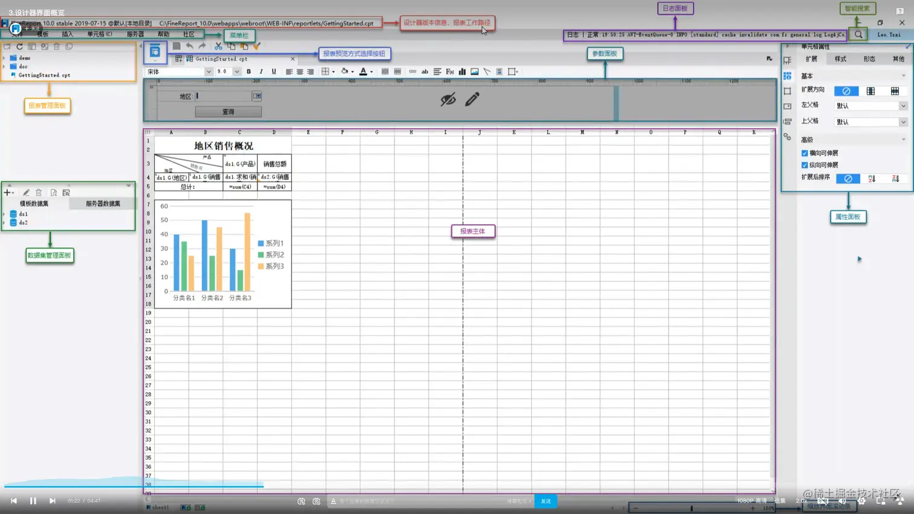Change the 2.0x playback speed
The height and width of the screenshot is (514, 914).
[802, 501]
